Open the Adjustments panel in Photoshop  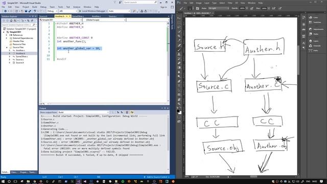tap(316, 30)
